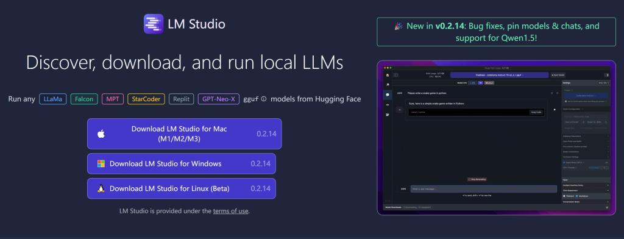Download LM Studio for Linux (Beta)
Viewport: 624px width, 239px height.
coord(182,188)
